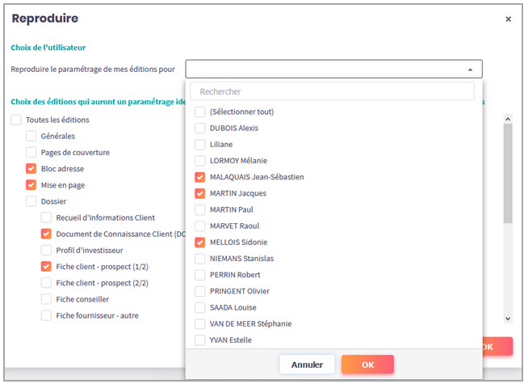Toggle off Mise en page checkbox

31,185
